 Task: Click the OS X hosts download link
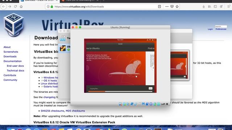(x=50, y=81)
